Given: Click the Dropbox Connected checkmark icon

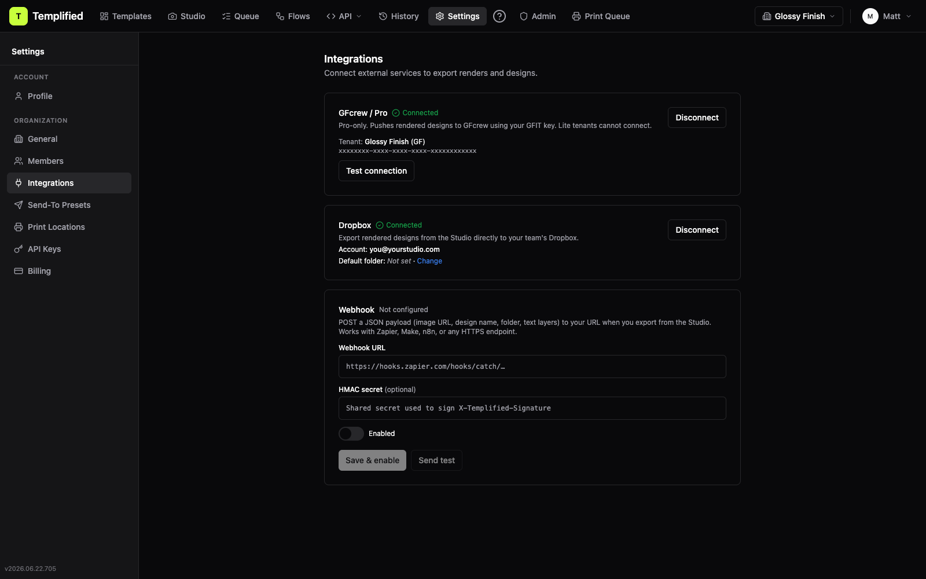Looking at the screenshot, I should coord(380,225).
